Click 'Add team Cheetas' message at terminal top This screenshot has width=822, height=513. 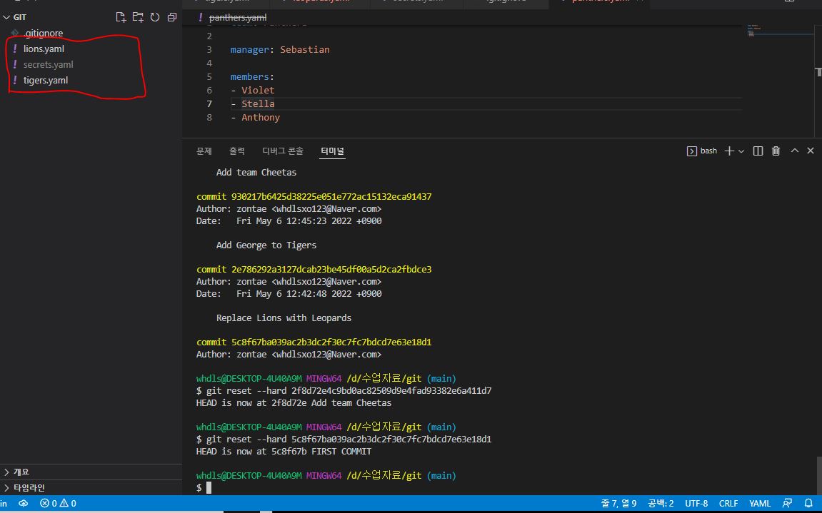(x=256, y=173)
